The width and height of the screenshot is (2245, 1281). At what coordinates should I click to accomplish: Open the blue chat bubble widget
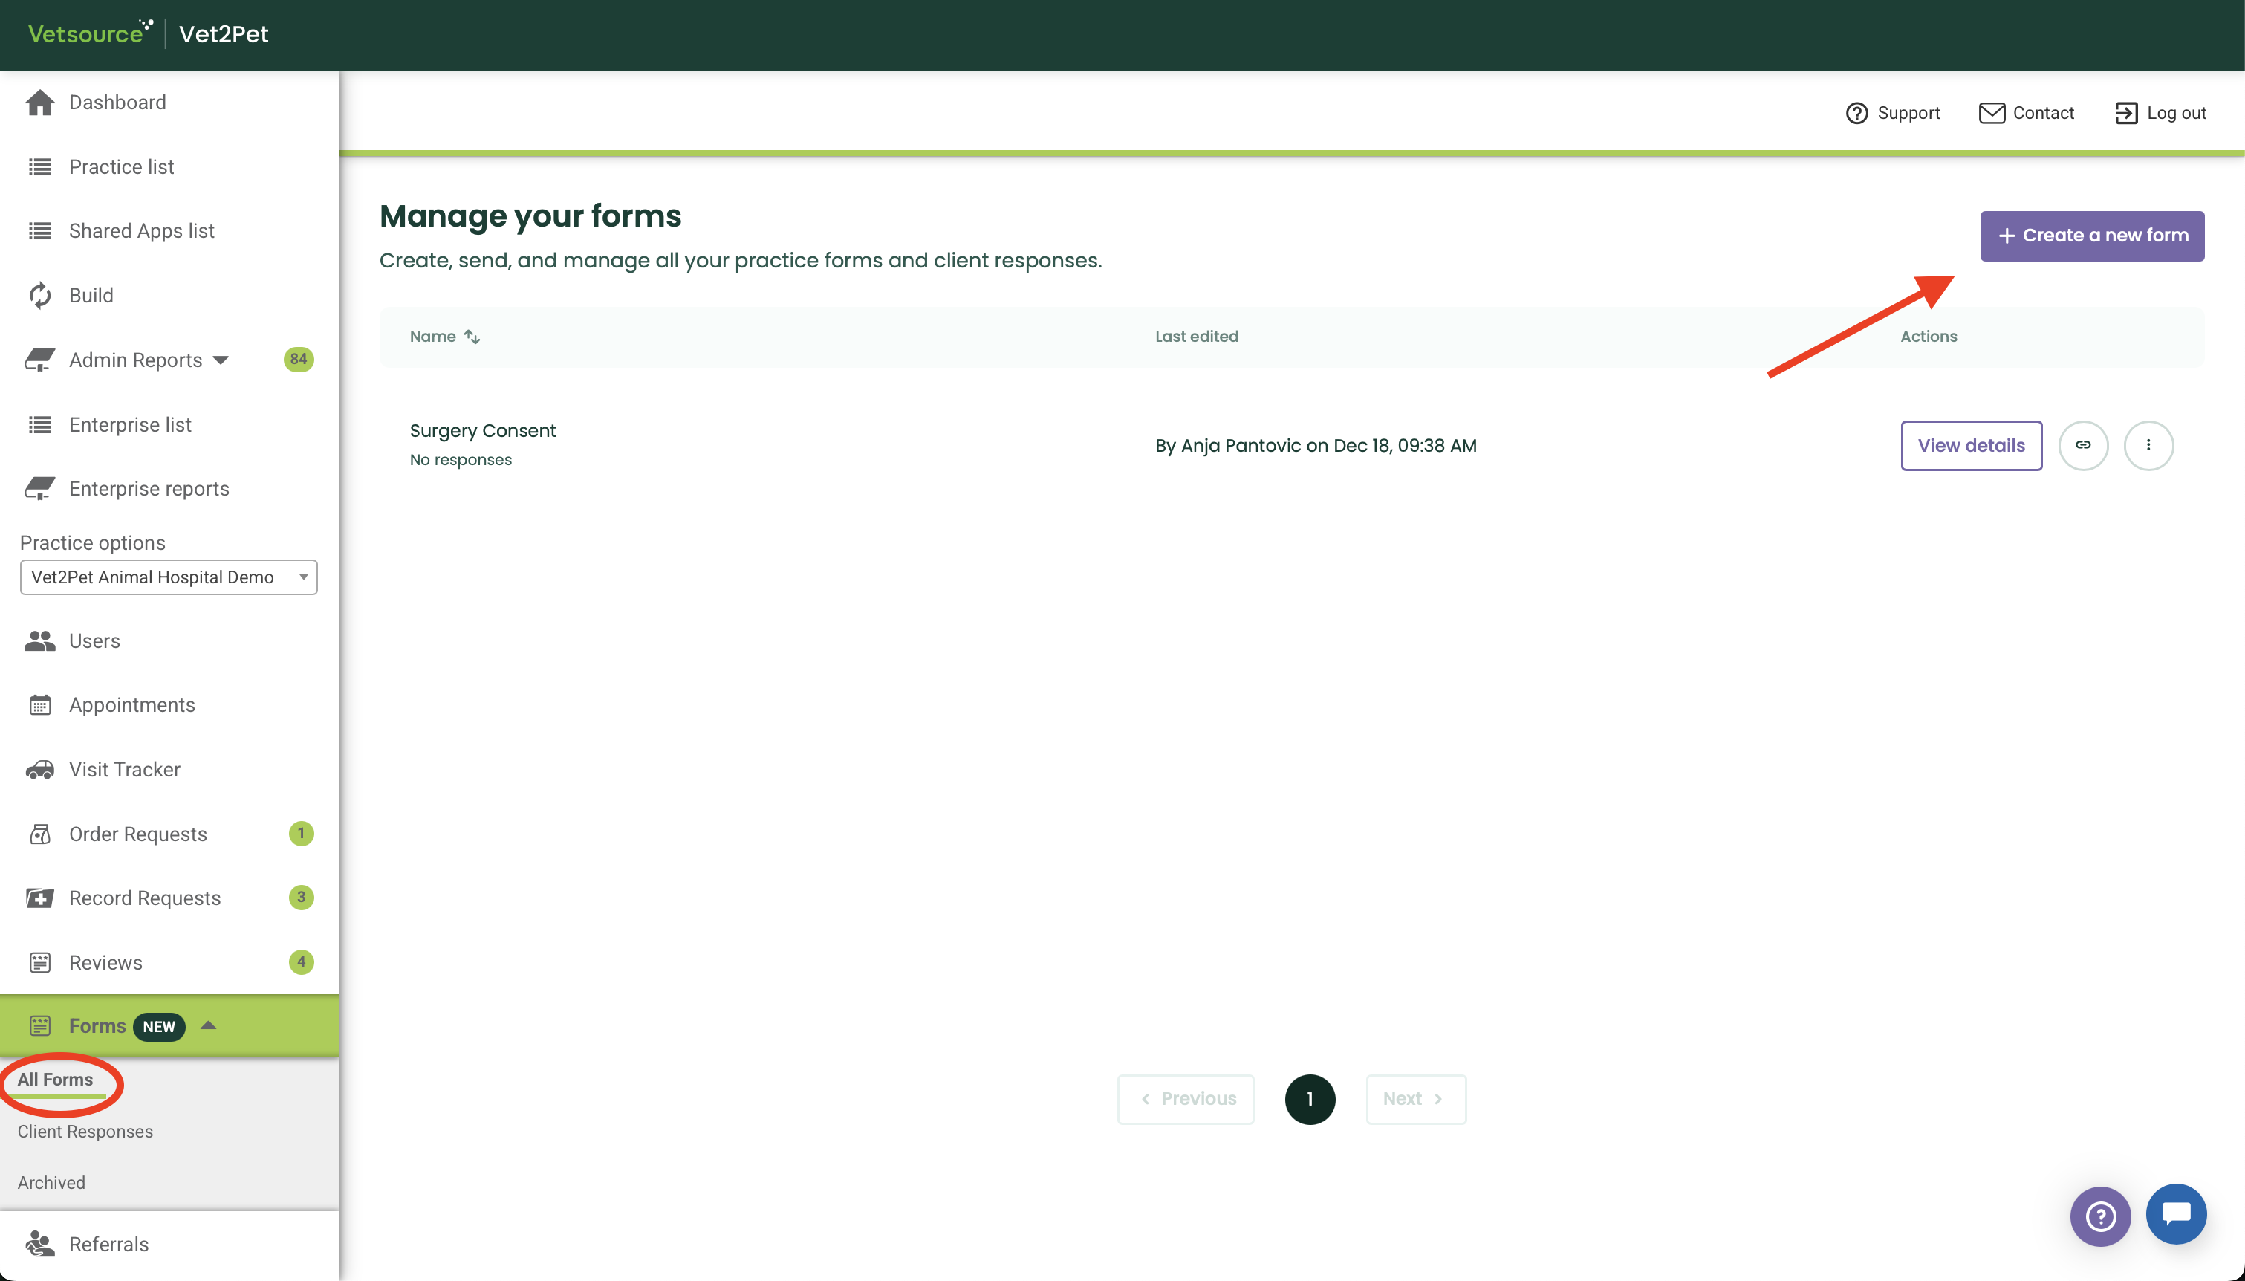2175,1214
